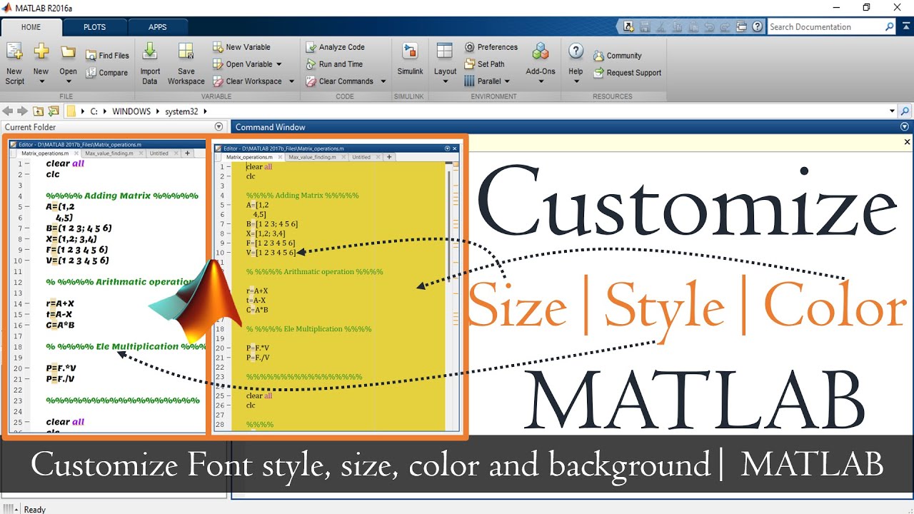Switch to the APPS tab
This screenshot has height=514, width=914.
pyautogui.click(x=158, y=27)
